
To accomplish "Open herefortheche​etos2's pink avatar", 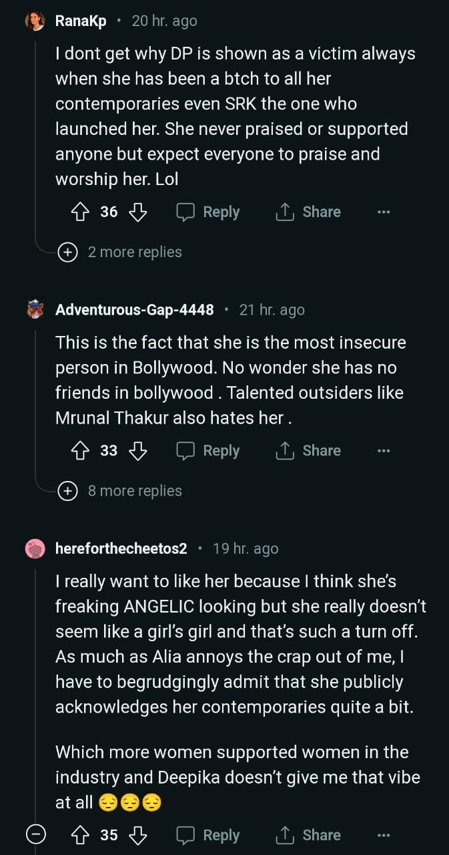I will pyautogui.click(x=35, y=549).
